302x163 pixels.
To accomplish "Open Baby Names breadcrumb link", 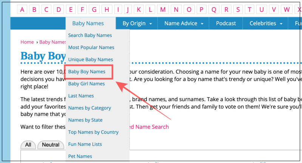I will point(52,42).
